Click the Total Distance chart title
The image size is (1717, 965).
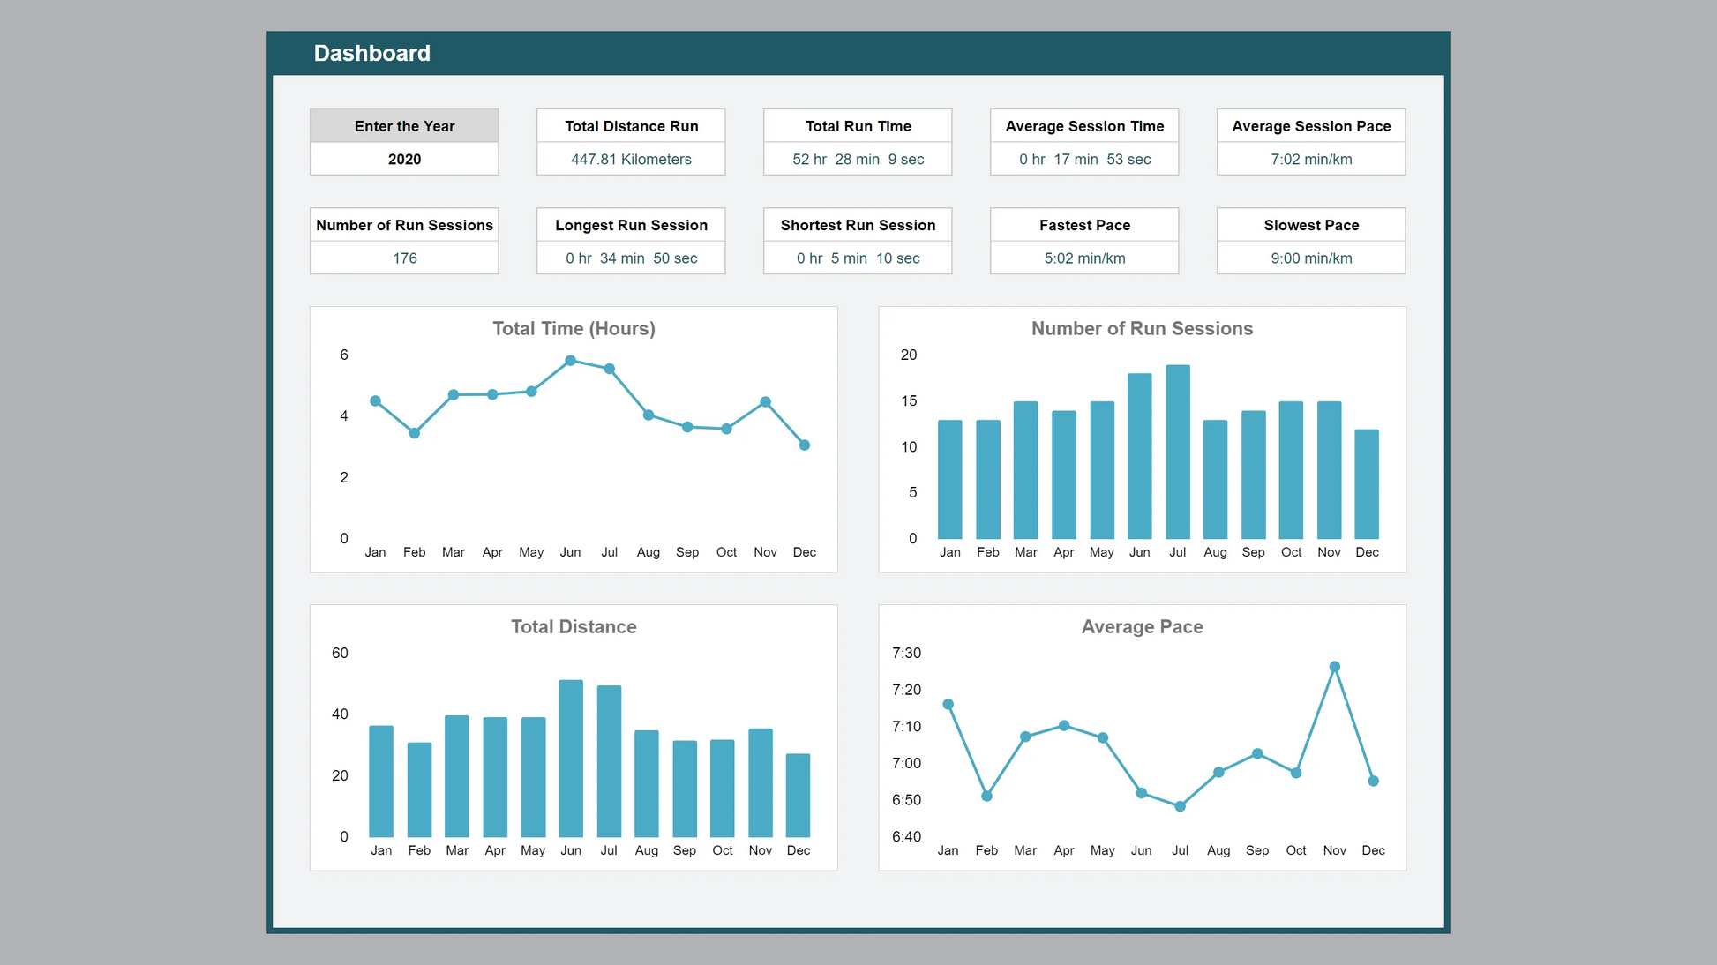[574, 626]
